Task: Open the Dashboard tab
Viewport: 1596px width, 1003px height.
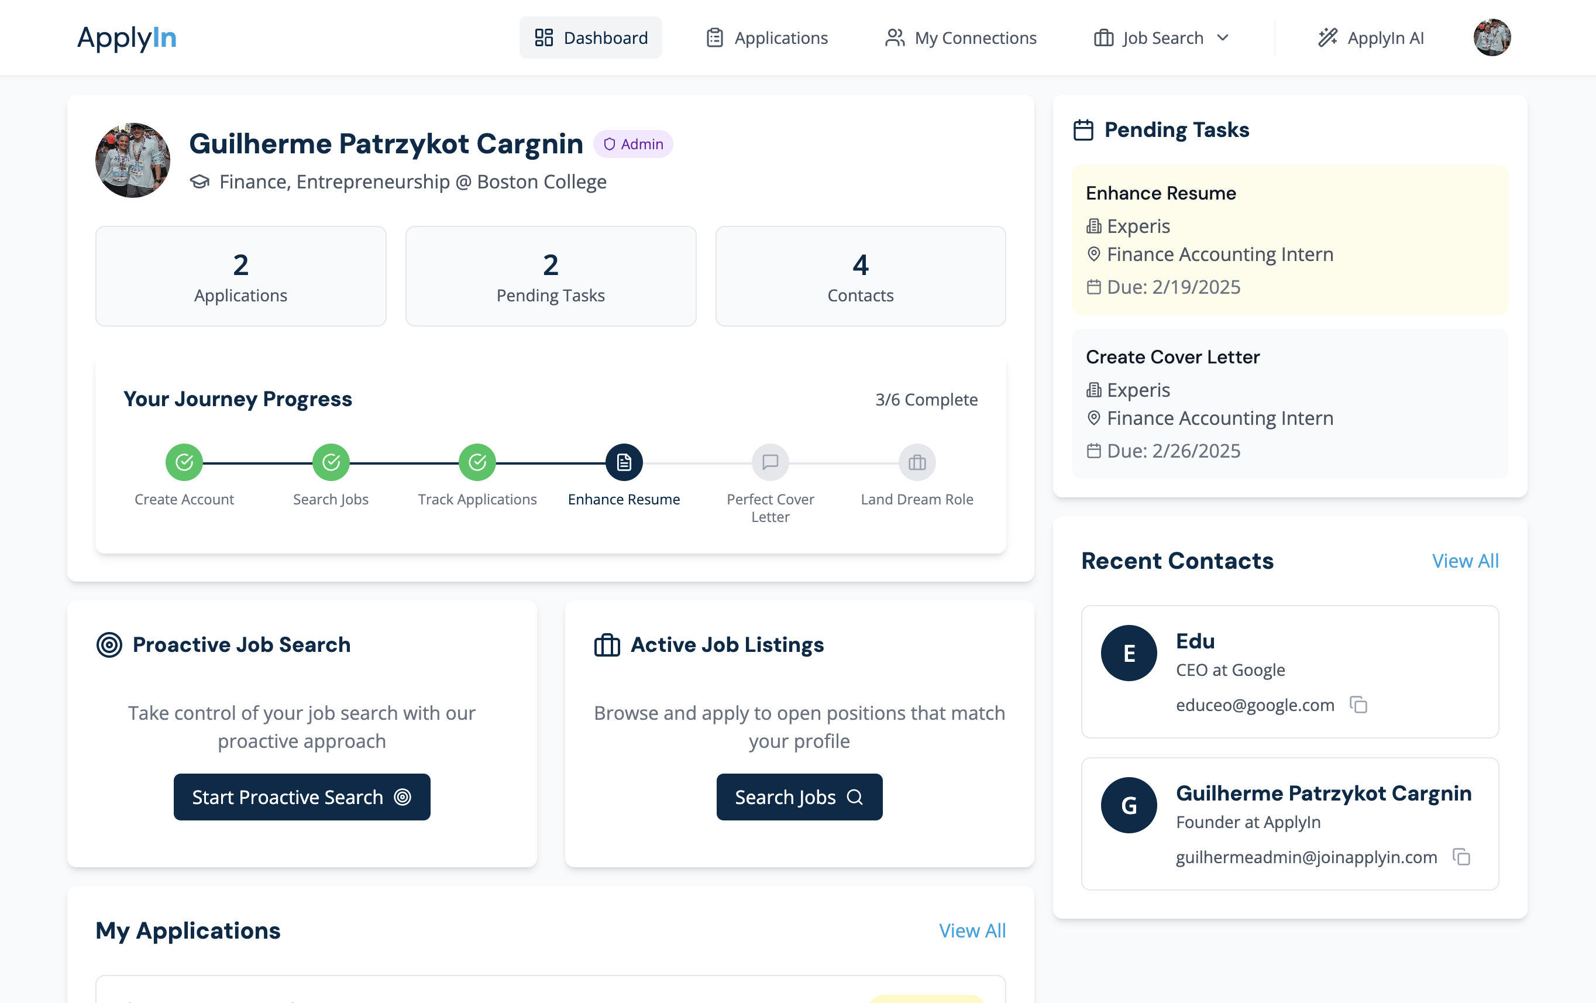Action: click(590, 38)
